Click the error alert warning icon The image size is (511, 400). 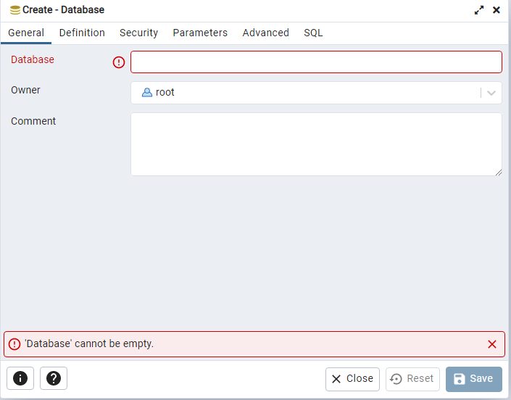point(14,344)
